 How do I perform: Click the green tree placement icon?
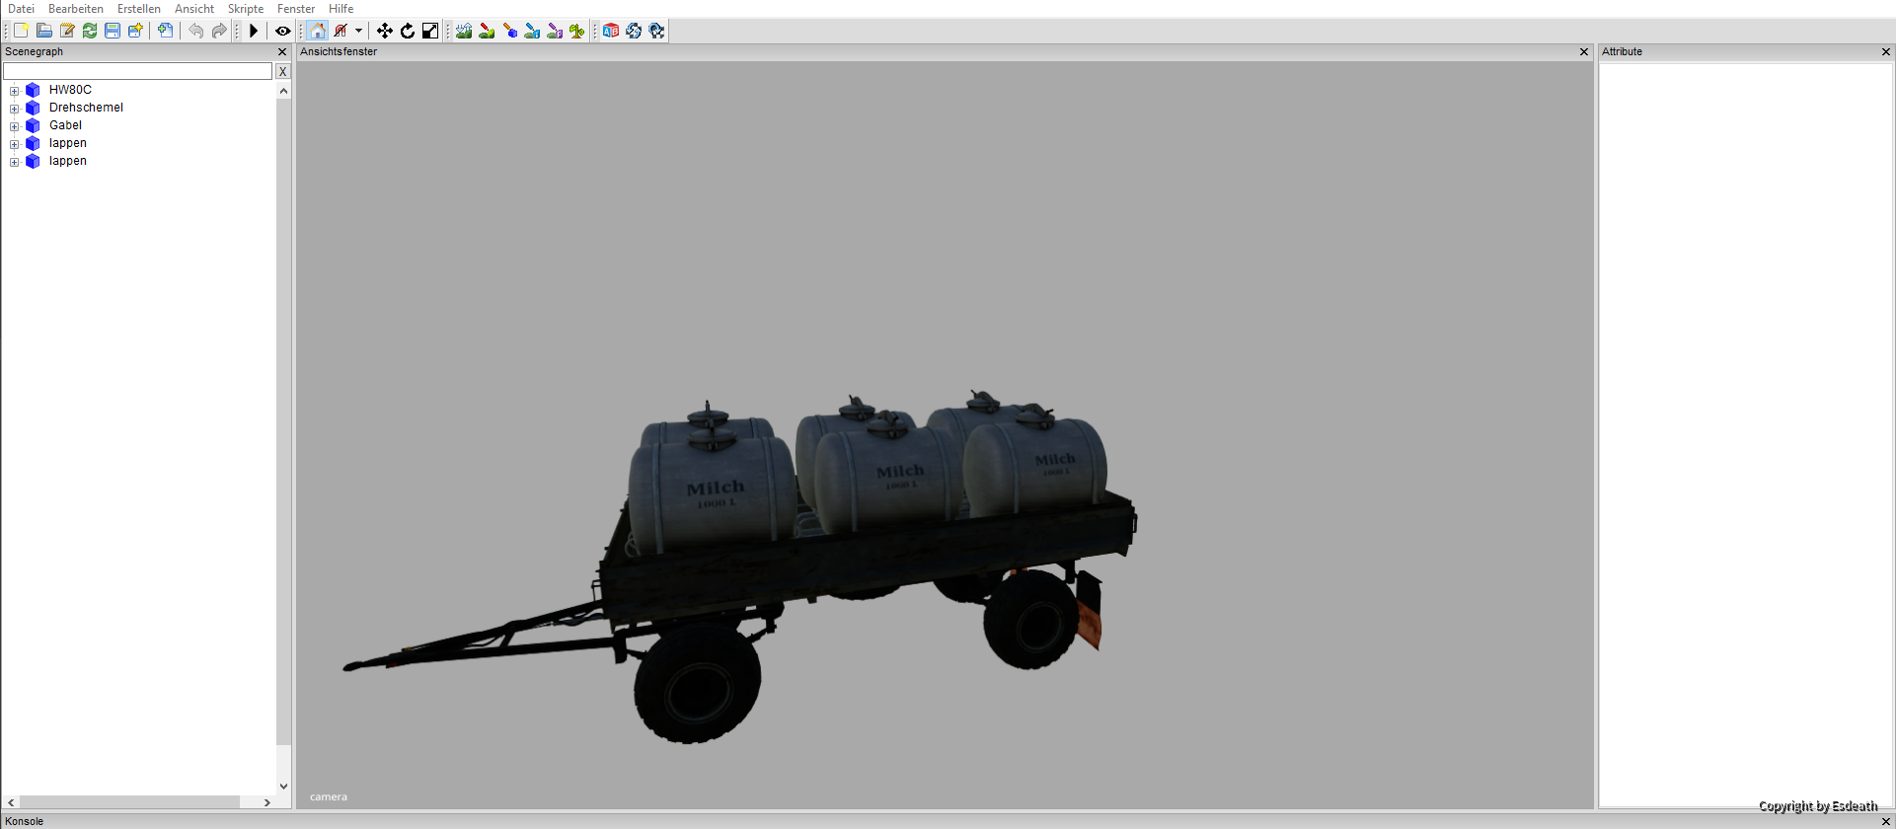pyautogui.click(x=577, y=31)
